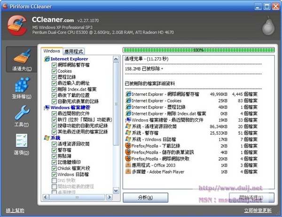
Task: Toggle 自動完成表單的記錄 checkbox
Action: (x=54, y=101)
